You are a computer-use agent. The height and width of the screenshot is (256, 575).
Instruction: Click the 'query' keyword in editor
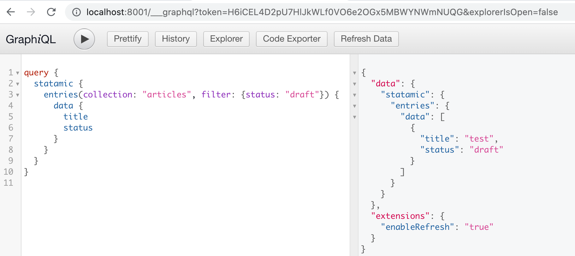36,73
